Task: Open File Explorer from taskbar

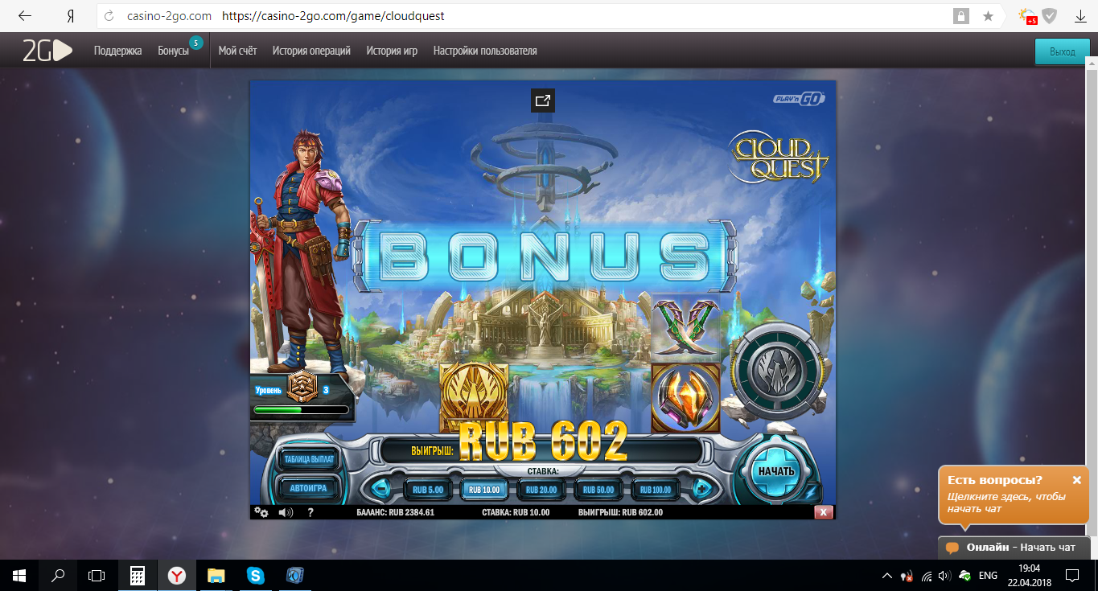Action: point(216,575)
